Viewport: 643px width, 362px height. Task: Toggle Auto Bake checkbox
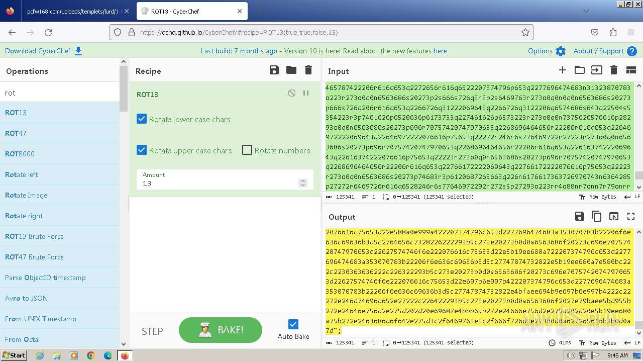click(293, 324)
